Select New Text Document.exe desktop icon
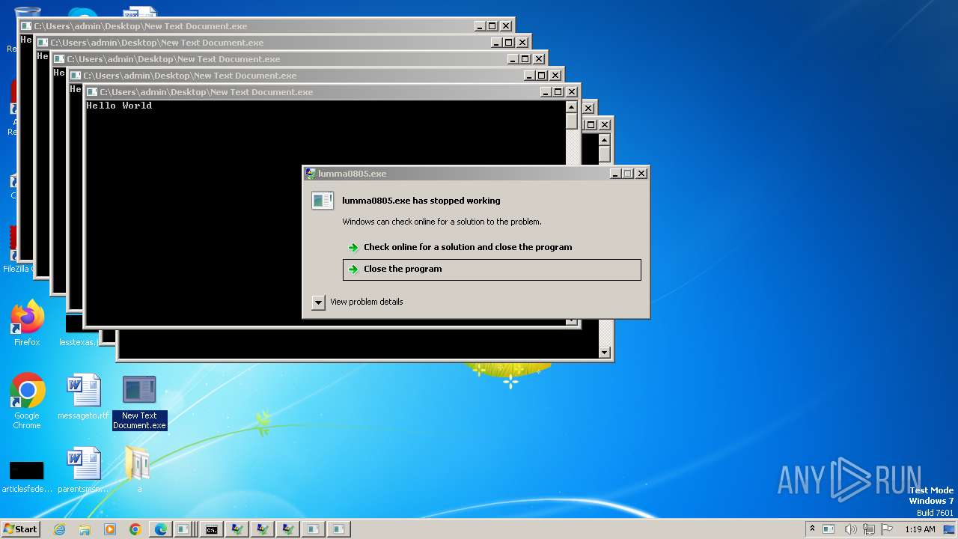Image resolution: width=958 pixels, height=539 pixels. click(139, 402)
